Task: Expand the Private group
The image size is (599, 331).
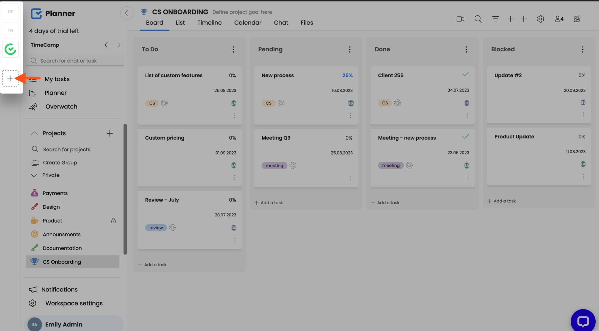Action: click(34, 175)
